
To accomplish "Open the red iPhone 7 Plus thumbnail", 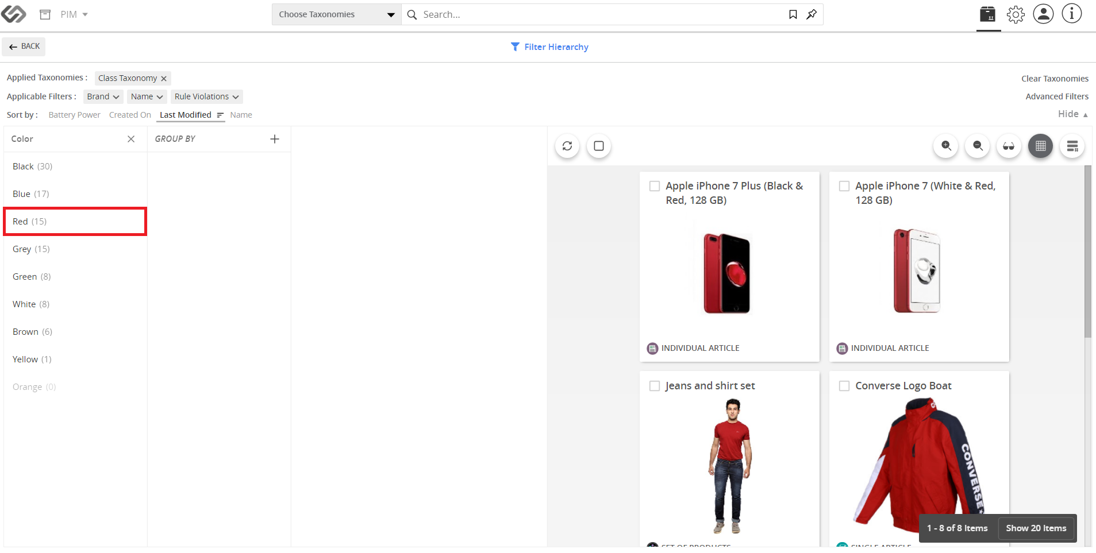I will (728, 273).
